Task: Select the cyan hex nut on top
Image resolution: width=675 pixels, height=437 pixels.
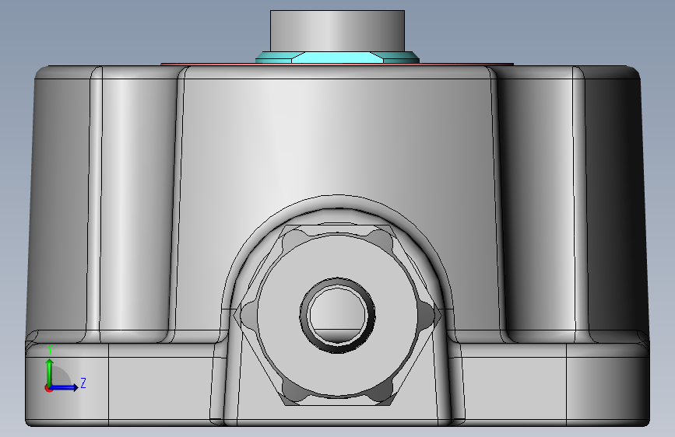Action: (x=337, y=58)
